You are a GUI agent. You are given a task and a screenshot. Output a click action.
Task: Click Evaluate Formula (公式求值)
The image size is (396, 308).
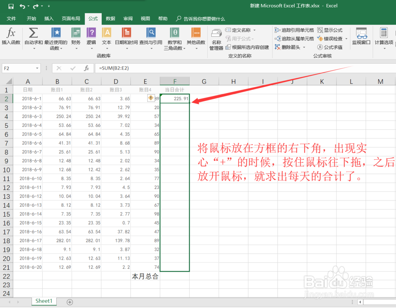click(x=330, y=47)
